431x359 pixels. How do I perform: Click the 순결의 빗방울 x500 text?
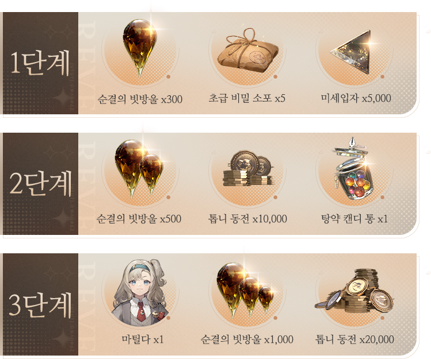pos(139,219)
